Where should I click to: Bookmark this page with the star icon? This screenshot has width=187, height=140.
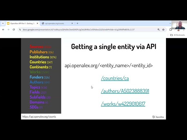click(x=163, y=29)
